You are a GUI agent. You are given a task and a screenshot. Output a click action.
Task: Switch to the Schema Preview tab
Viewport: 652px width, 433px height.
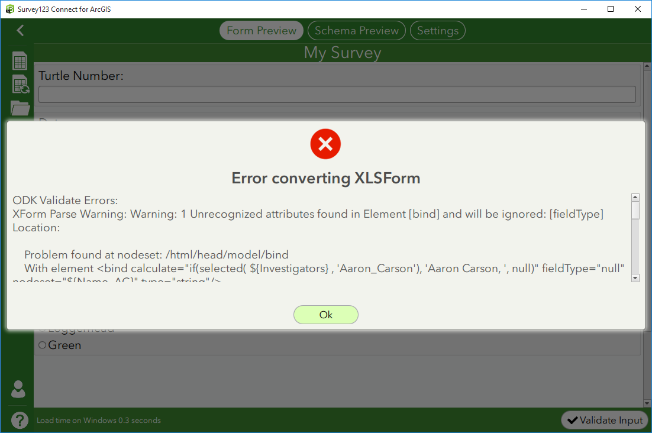[x=357, y=31]
